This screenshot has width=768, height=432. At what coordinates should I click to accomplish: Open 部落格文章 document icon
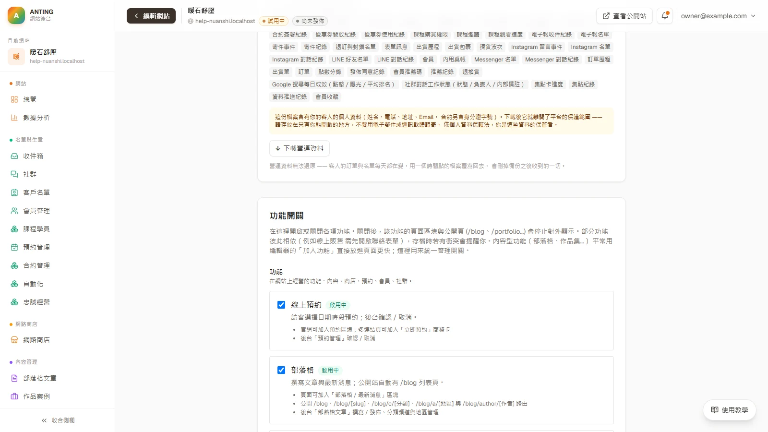coord(14,378)
